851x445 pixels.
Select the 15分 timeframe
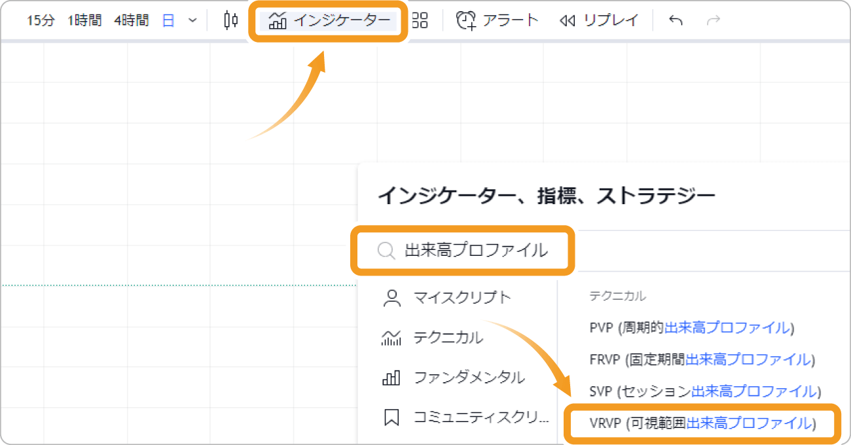click(41, 20)
